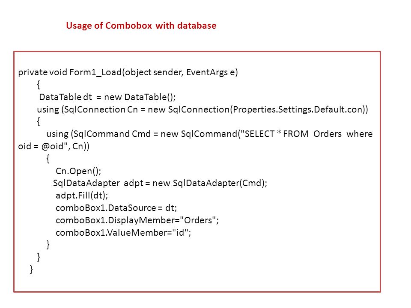The width and height of the screenshot is (411, 308).
Task: Click the SqlConnection using statement line
Action: [203, 110]
